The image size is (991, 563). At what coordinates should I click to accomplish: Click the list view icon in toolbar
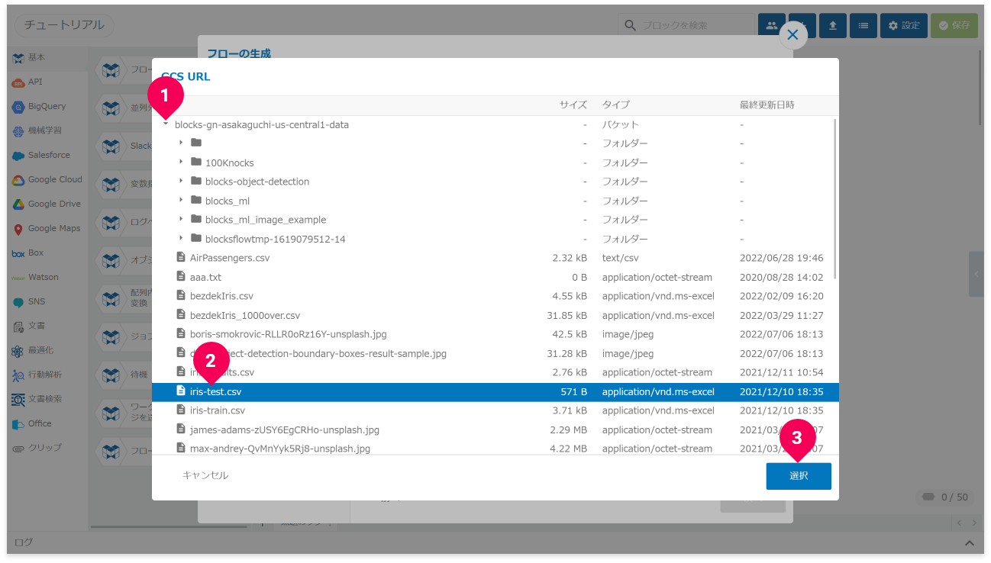863,25
